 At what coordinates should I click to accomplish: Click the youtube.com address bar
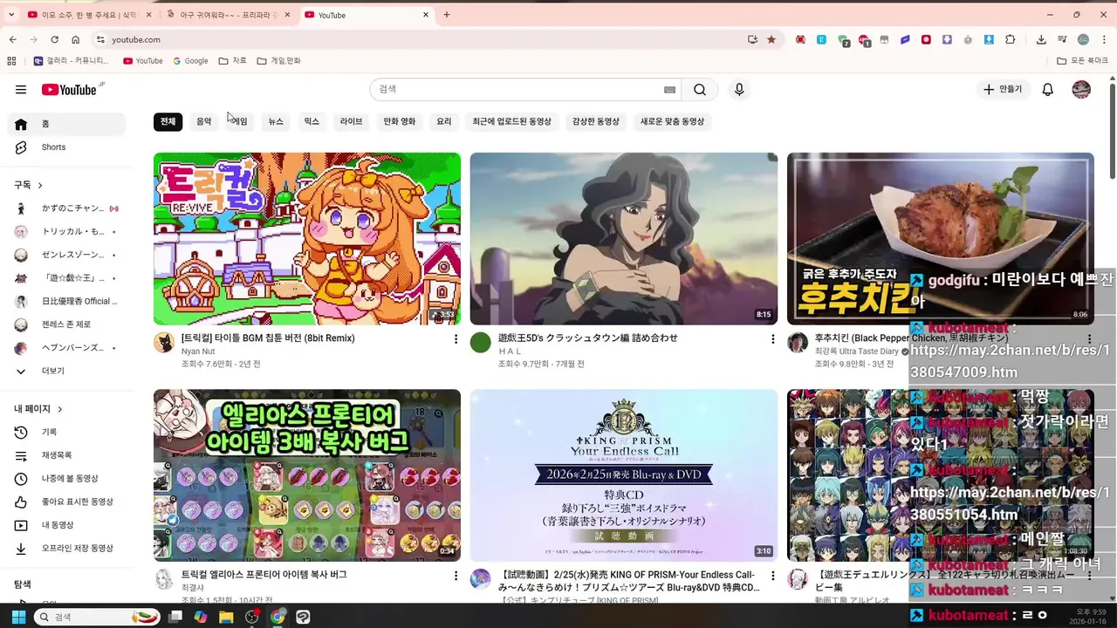[419, 39]
